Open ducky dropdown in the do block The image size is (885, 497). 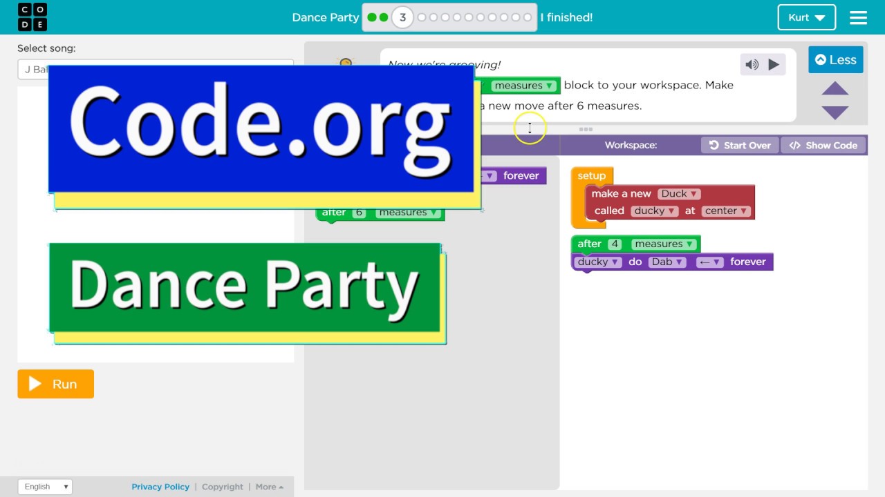click(x=599, y=262)
